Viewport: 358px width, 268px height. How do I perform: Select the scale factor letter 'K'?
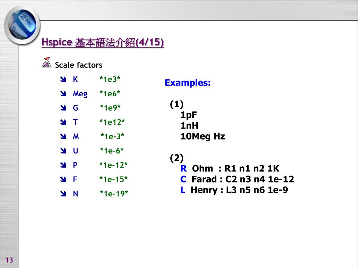coord(76,79)
